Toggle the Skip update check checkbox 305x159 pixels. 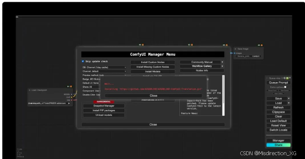[x=83, y=61]
